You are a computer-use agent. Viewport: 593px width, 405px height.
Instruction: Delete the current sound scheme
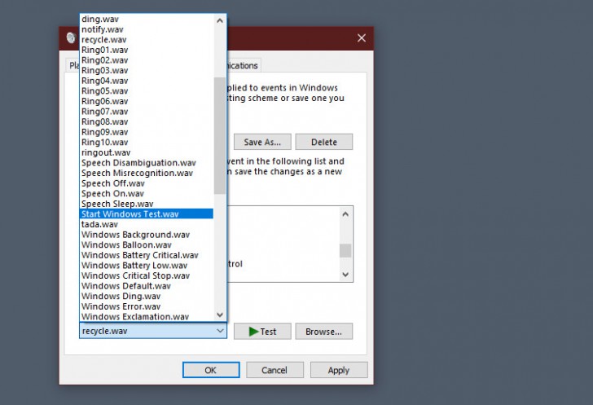[x=323, y=142]
